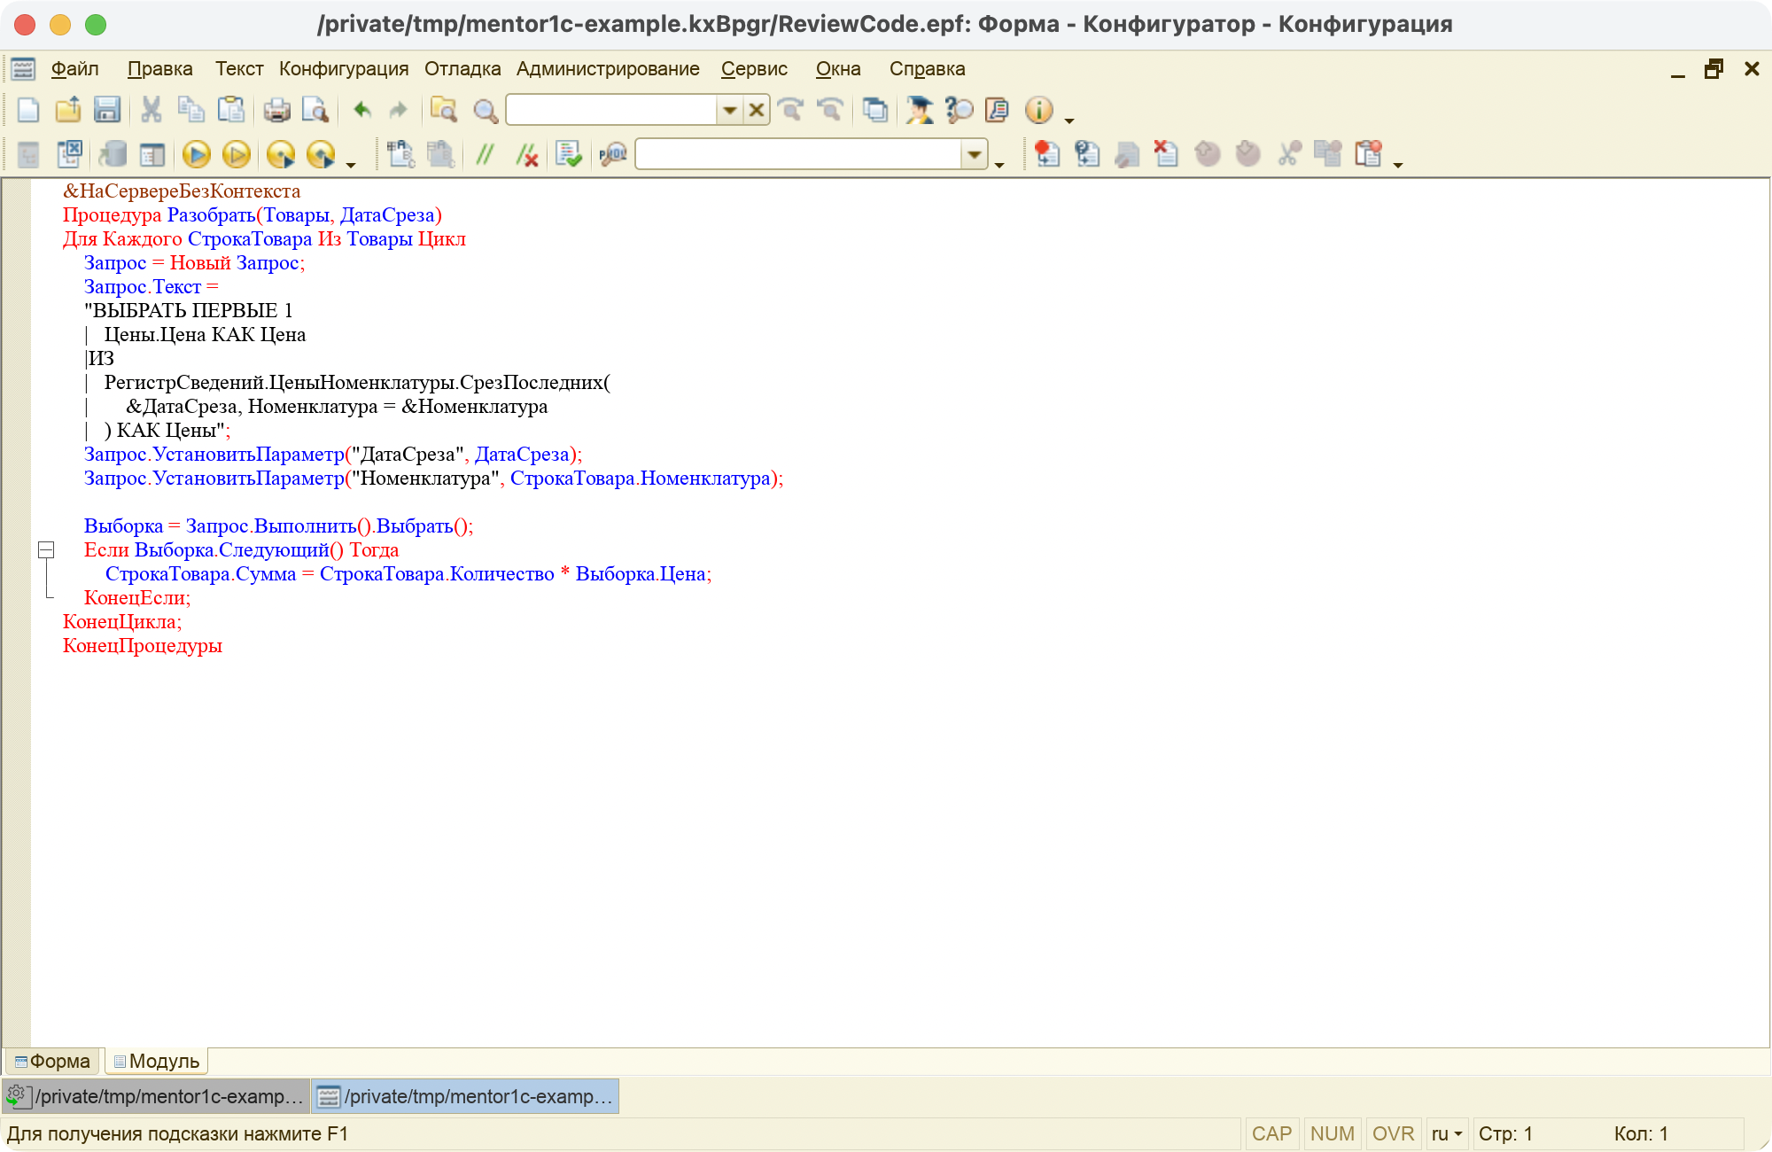1772x1152 pixels.
Task: Click the yellow info About icon
Action: pos(1039,110)
